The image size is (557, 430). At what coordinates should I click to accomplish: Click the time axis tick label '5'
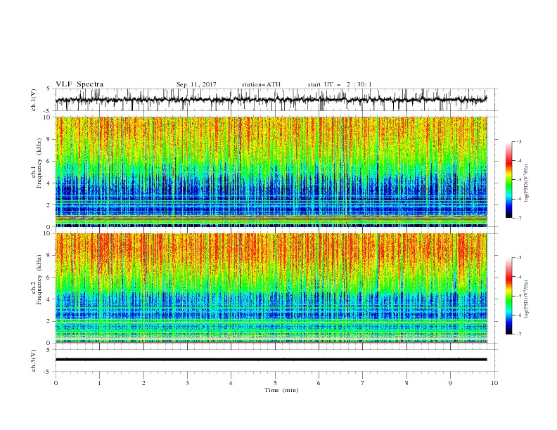click(275, 383)
